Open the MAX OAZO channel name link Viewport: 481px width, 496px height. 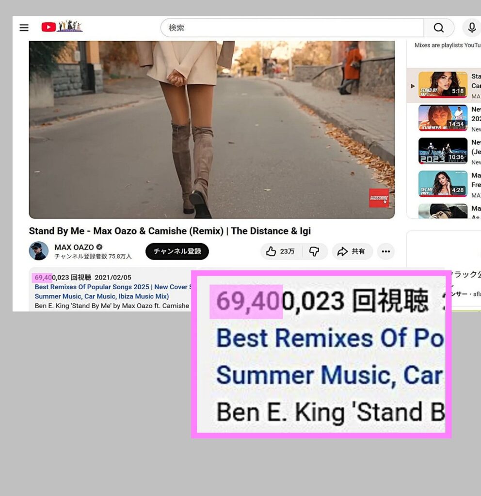(74, 247)
